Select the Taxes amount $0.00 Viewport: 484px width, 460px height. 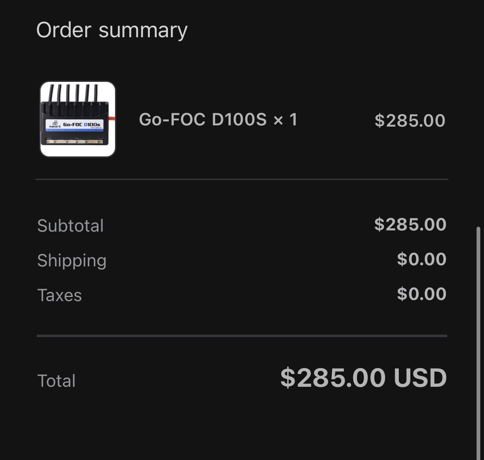click(421, 294)
